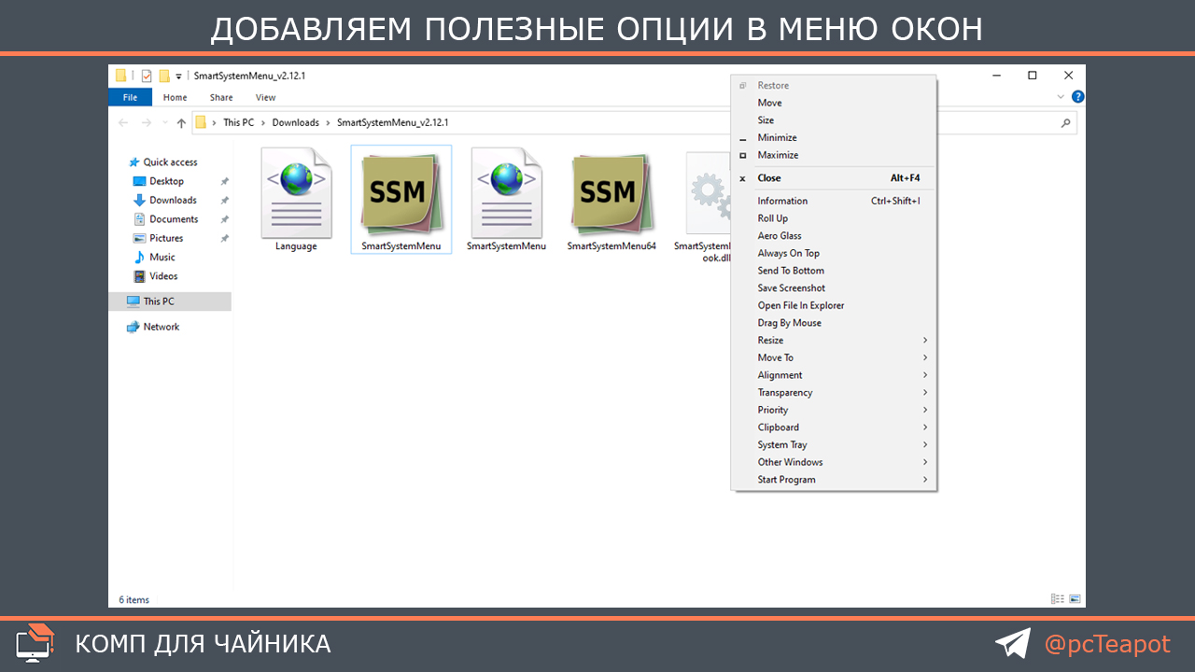Click the search magnifier icon

1065,123
